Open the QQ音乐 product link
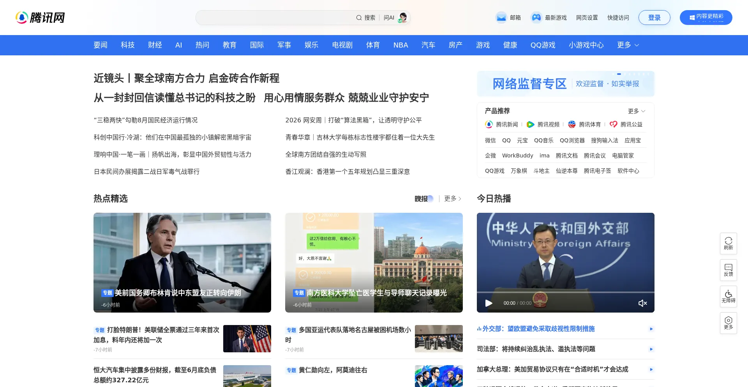 (x=543, y=140)
